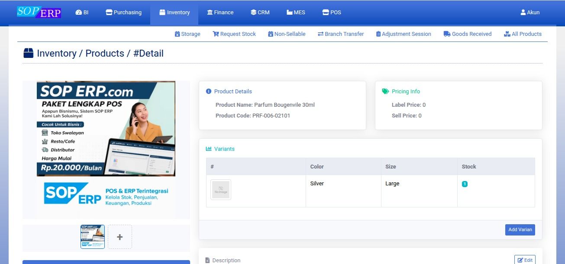This screenshot has height=264, width=565.
Task: Click the Add Varian button
Action: point(520,230)
